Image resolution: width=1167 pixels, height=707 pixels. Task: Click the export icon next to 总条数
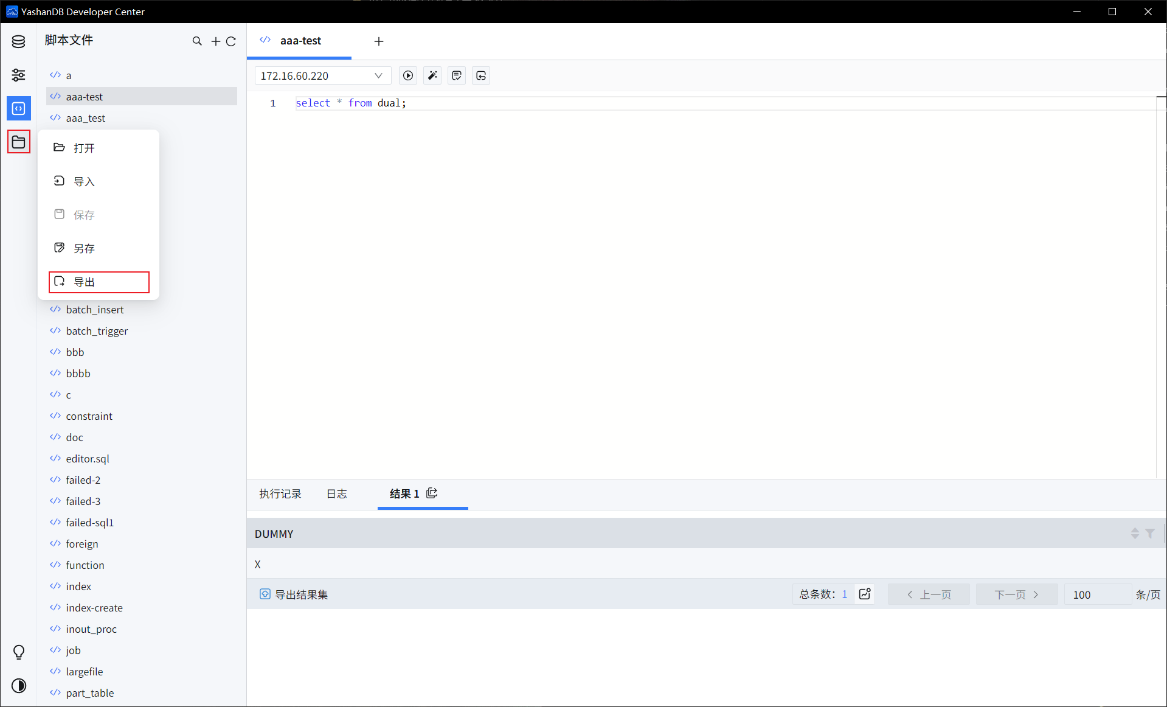coord(864,594)
